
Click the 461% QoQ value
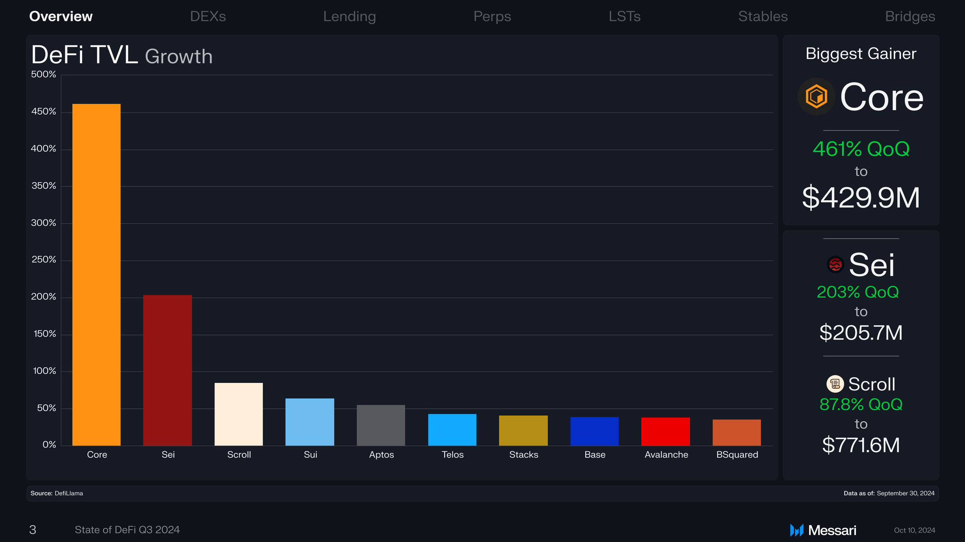[x=861, y=149]
